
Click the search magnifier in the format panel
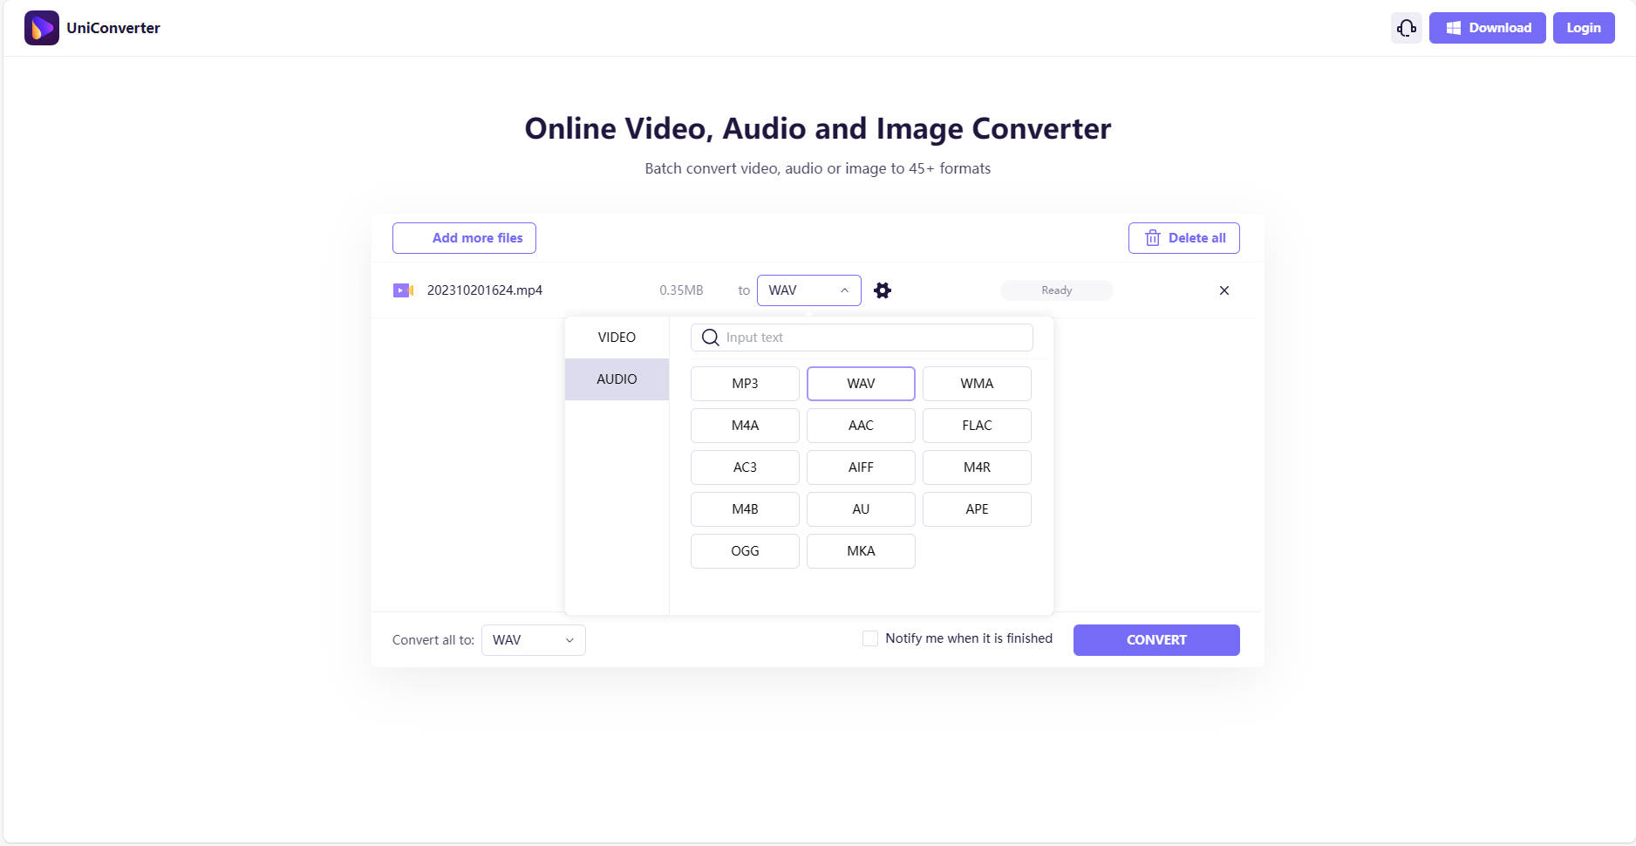(709, 338)
